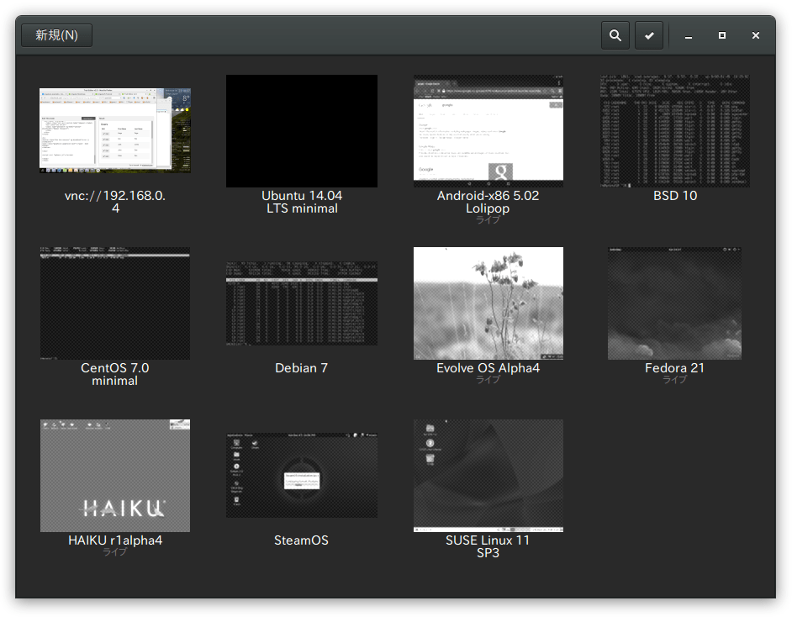Click the 'Fedora 21' label
Viewport: 792px width, 622px height.
pyautogui.click(x=675, y=368)
